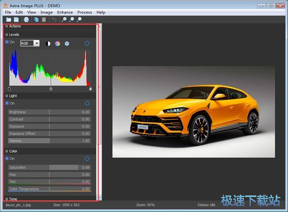The height and width of the screenshot is (212, 288).
Task: Click the Reset icon in Color section
Action: coord(87,159)
